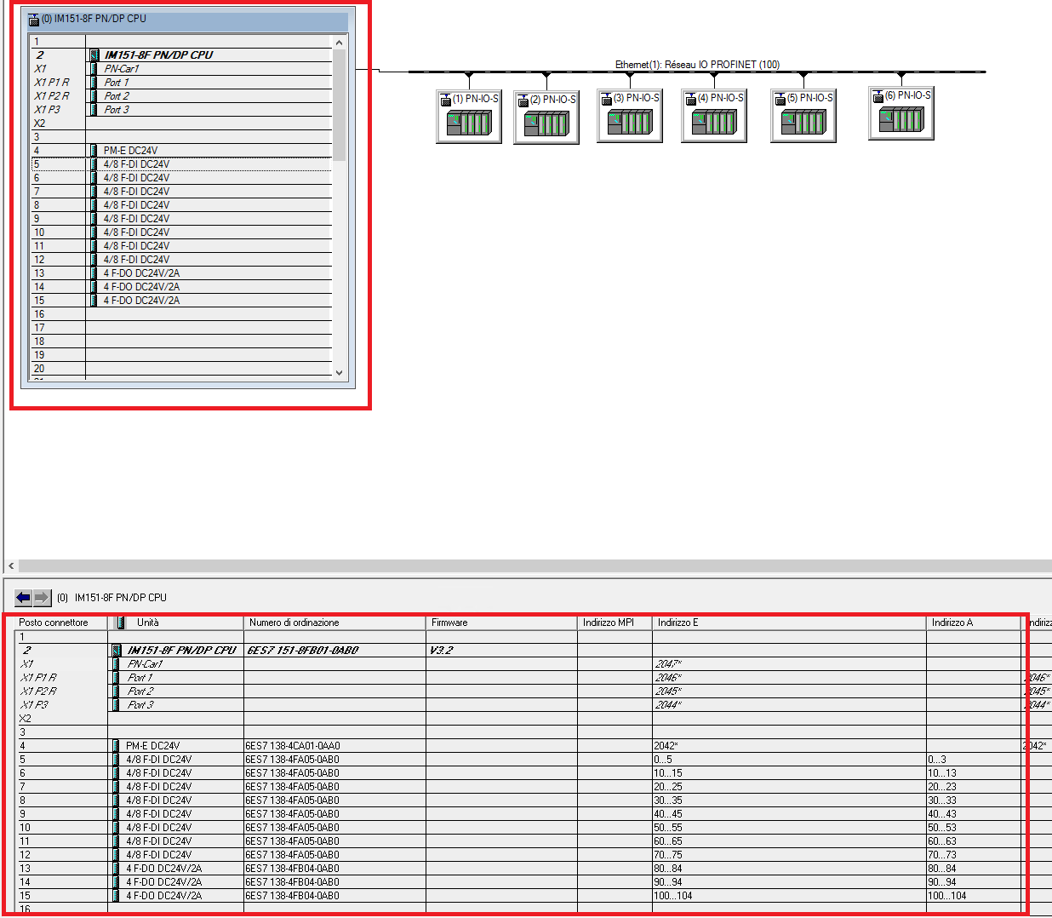The height and width of the screenshot is (918, 1052).
Task: Select the (5) PN-IO-S device icon
Action: pyautogui.click(x=803, y=115)
